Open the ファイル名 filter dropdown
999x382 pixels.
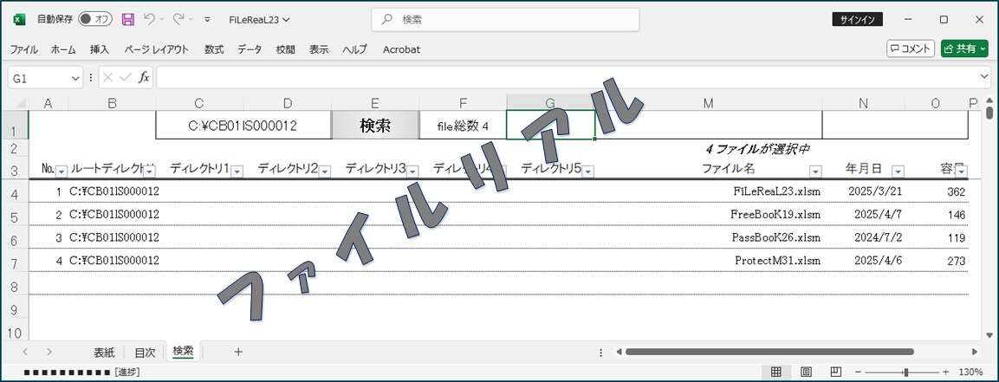[x=815, y=171]
